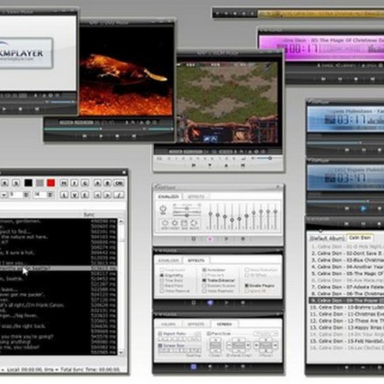This screenshot has width=384, height=384.
Task: Select playlist track 13 Celine Dion 13-Happy Xmas
Action: click(347, 328)
